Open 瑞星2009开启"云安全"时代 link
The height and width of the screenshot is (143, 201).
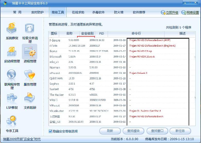pos(22,139)
